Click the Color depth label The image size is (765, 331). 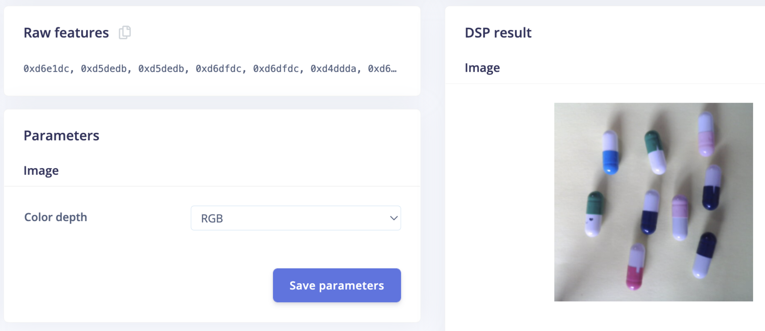pyautogui.click(x=55, y=217)
